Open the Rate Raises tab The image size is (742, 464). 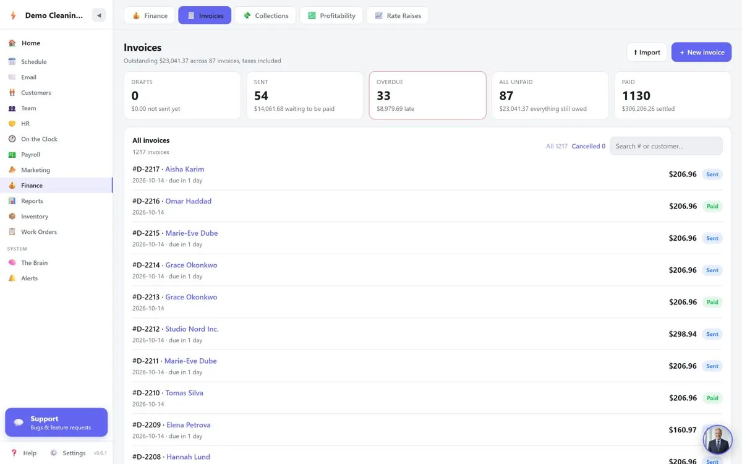[x=398, y=15]
